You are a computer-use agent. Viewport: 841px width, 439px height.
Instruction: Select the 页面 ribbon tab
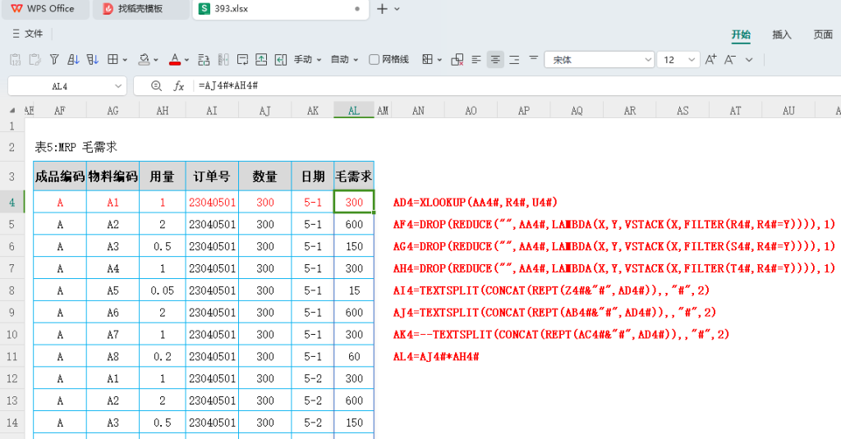coord(822,34)
